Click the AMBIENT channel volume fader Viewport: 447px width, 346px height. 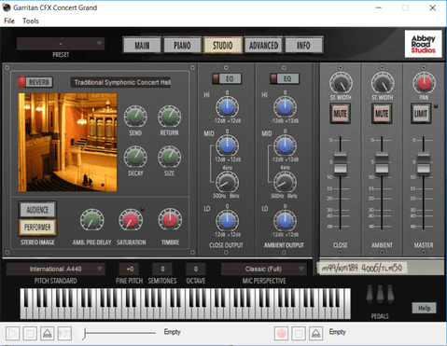coord(382,162)
